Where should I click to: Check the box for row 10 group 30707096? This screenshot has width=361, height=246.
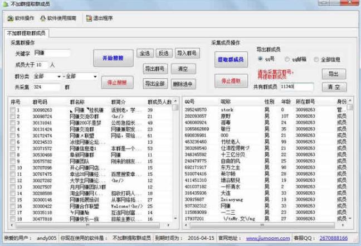(13, 167)
